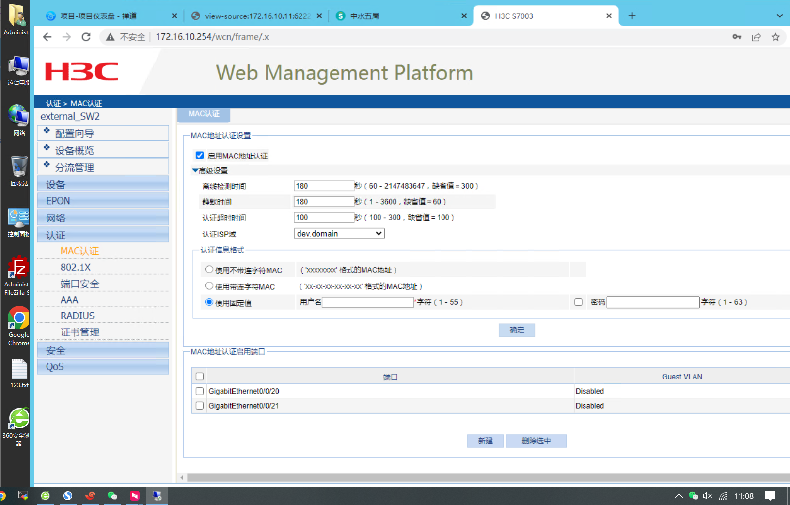This screenshot has width=790, height=505.
Task: Open the 123.txt desktop file
Action: 19,373
